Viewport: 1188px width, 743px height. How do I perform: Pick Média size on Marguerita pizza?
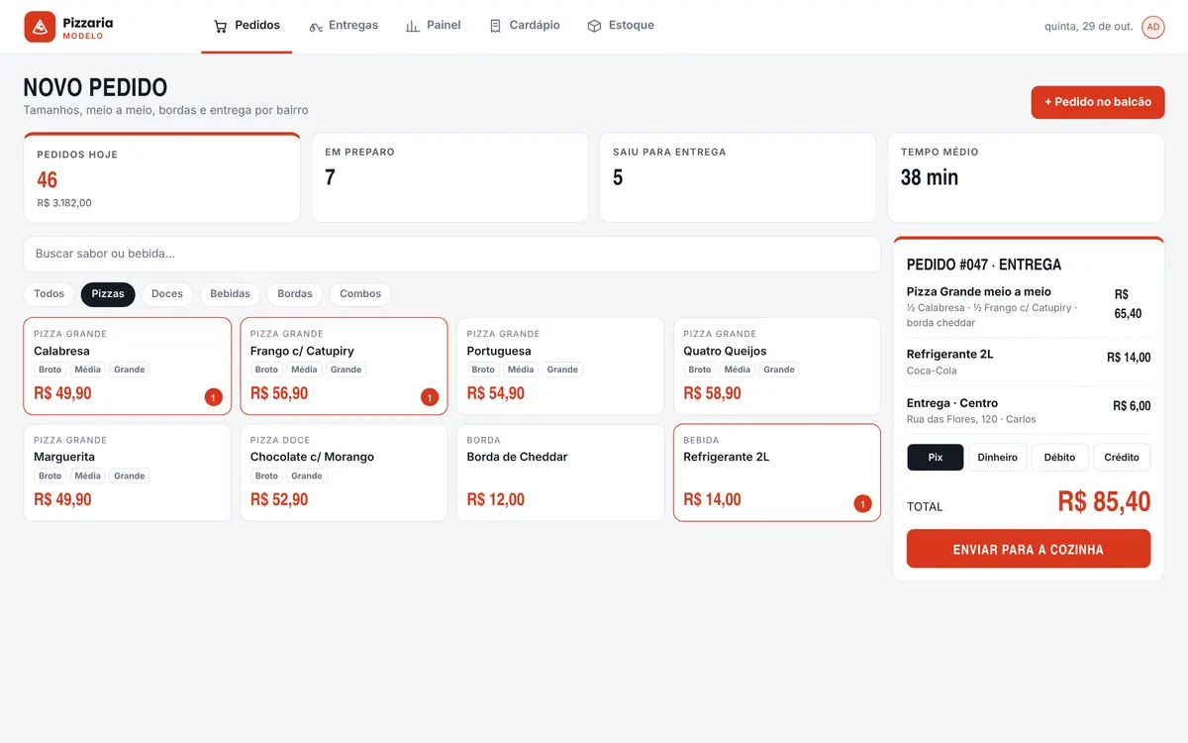coord(88,477)
